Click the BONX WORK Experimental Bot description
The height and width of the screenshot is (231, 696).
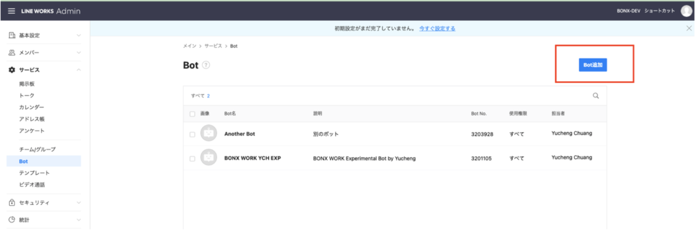(x=364, y=158)
